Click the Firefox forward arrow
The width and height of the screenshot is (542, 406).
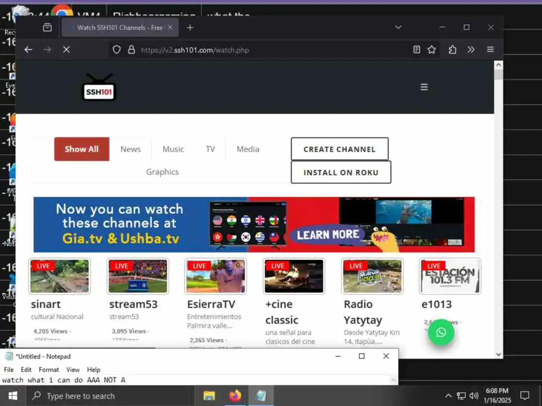(47, 50)
